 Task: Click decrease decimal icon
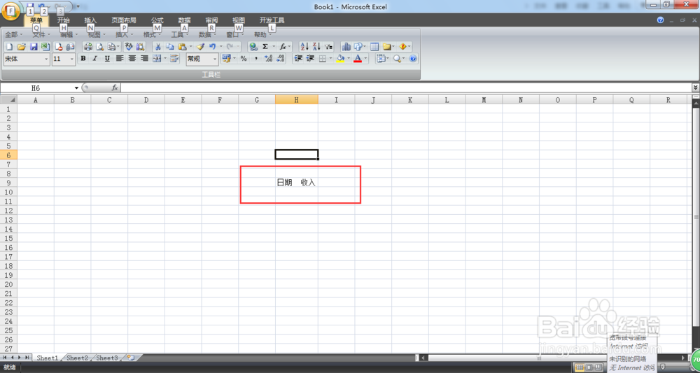[281, 59]
